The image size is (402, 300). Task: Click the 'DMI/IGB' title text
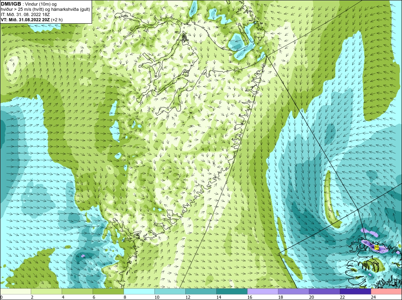(x=11, y=4)
